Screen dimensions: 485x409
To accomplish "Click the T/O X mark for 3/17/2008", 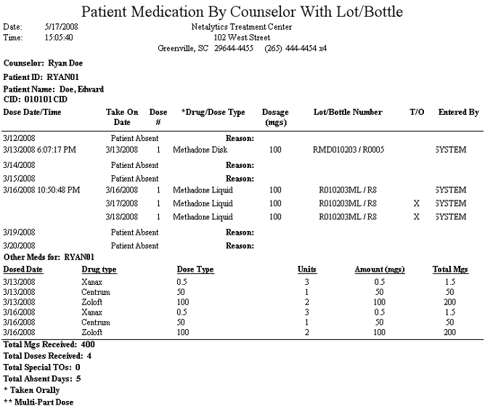I will [417, 203].
